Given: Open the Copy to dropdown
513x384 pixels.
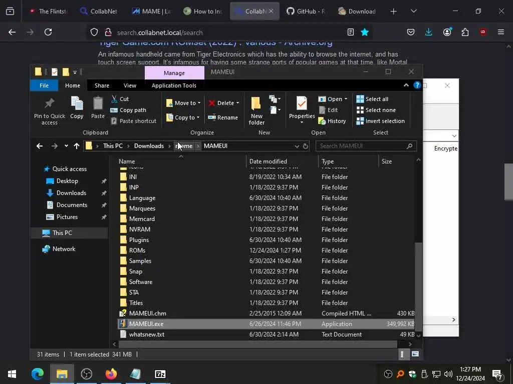Looking at the screenshot, I should (x=183, y=117).
